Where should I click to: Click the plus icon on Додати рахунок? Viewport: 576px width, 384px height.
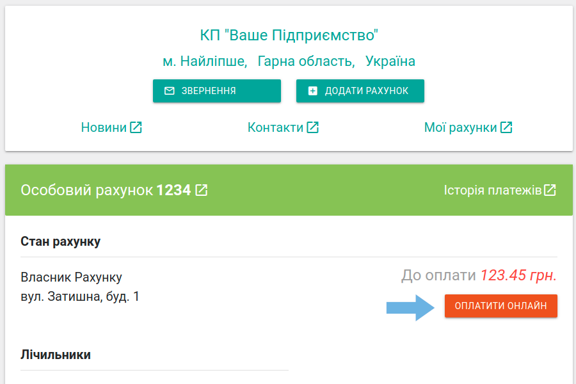(x=312, y=91)
